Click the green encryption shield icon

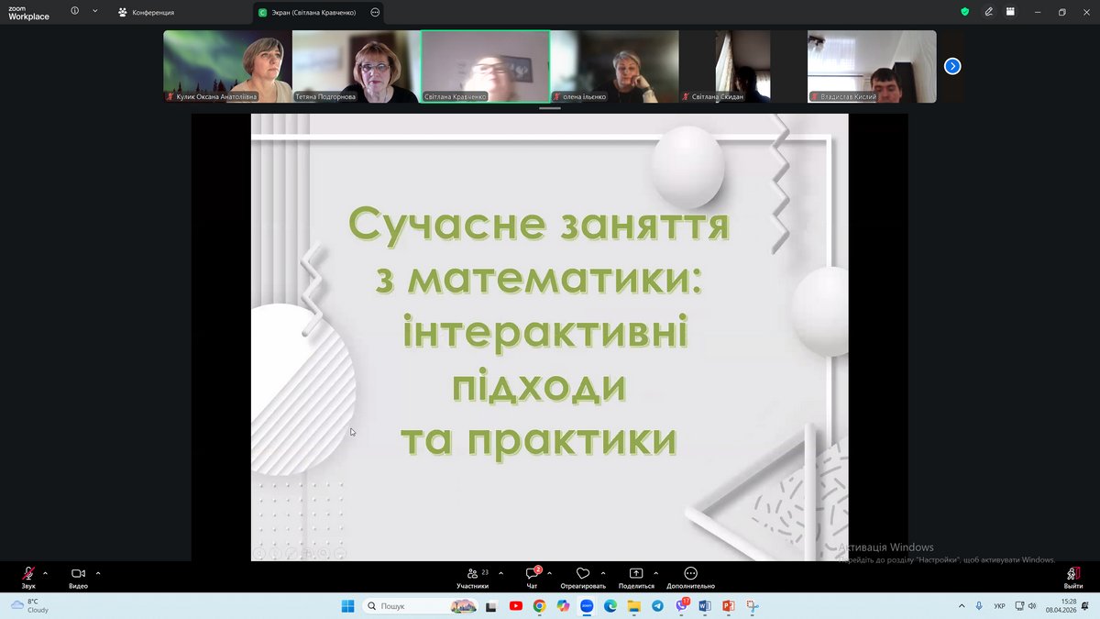click(x=964, y=12)
